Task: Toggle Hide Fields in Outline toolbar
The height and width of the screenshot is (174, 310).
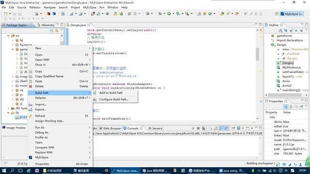Action: [x=286, y=30]
